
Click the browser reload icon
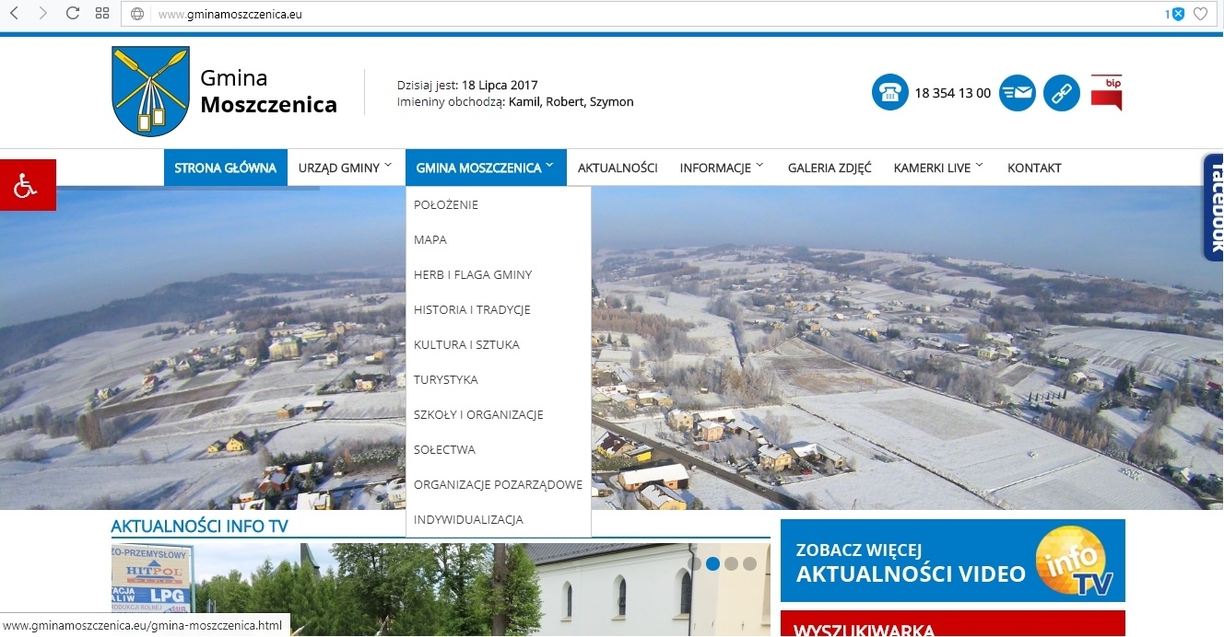pyautogui.click(x=73, y=14)
